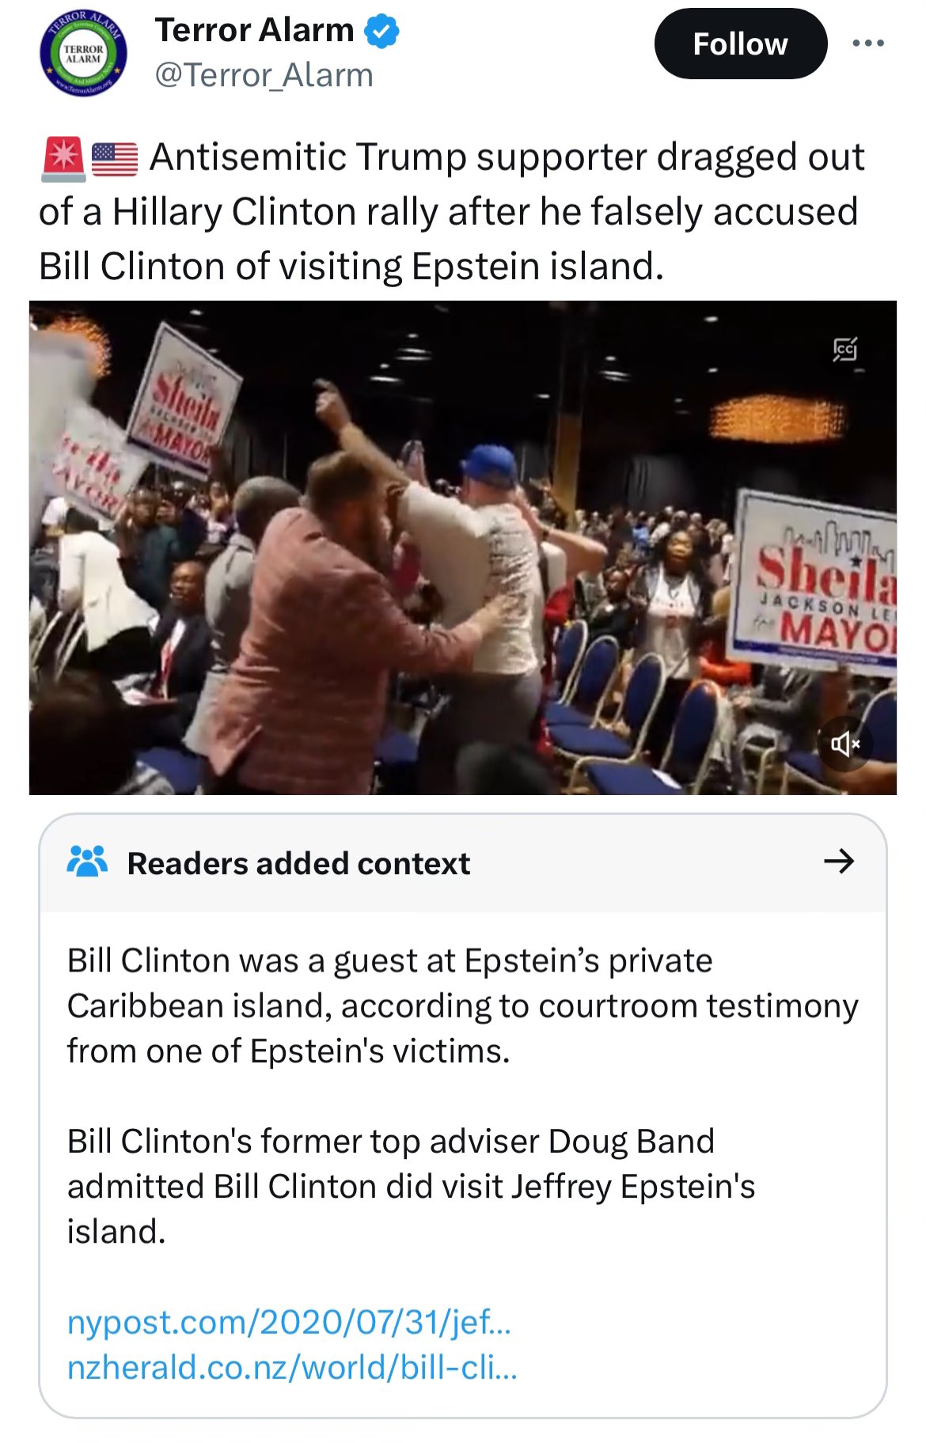This screenshot has width=926, height=1443.
Task: Toggle closed captions on the video
Action: pos(844,349)
